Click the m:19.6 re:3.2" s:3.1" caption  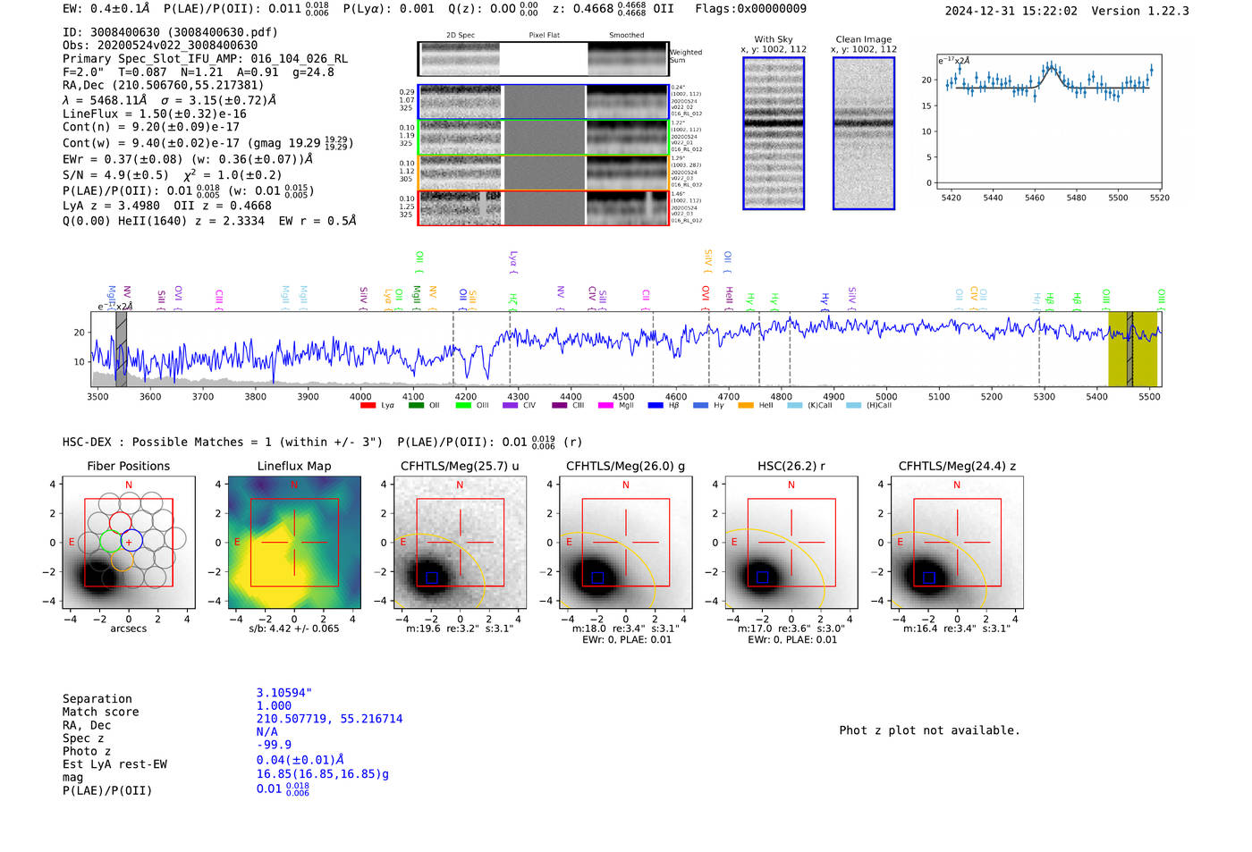(460, 628)
